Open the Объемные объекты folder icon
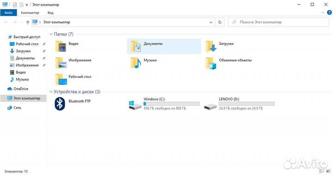The width and height of the screenshot is (333, 175). pos(211,63)
